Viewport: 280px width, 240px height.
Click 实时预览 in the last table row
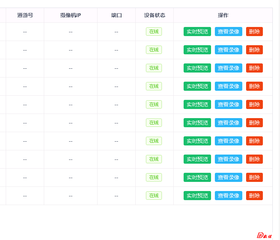[x=197, y=196]
